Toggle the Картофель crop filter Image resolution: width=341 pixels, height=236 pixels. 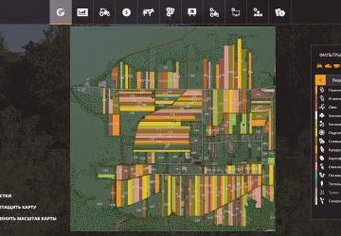click(x=328, y=158)
